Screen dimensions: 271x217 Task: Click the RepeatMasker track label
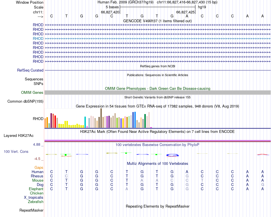coord(31,210)
